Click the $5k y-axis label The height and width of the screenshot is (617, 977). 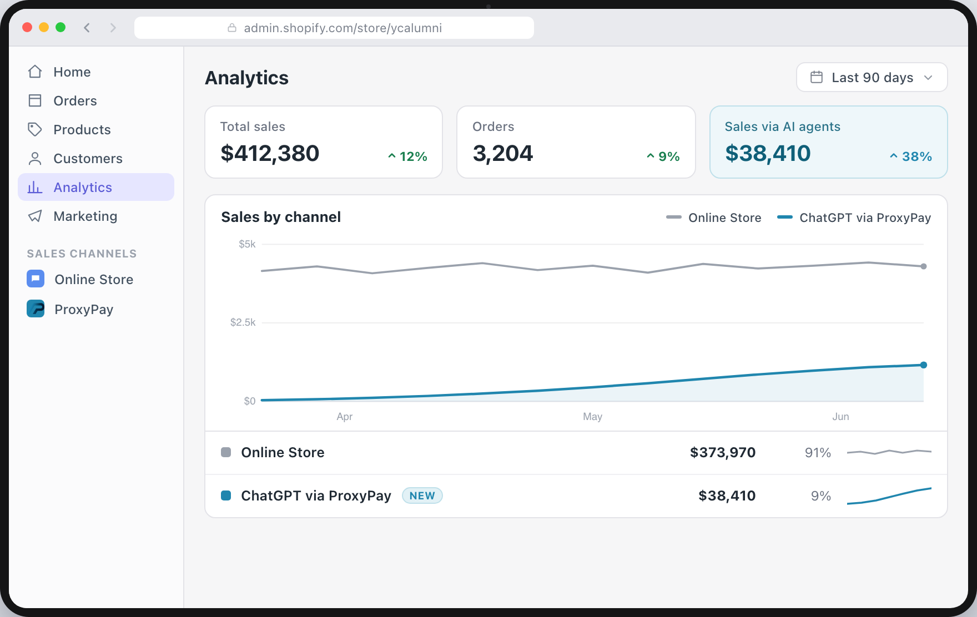click(x=248, y=244)
